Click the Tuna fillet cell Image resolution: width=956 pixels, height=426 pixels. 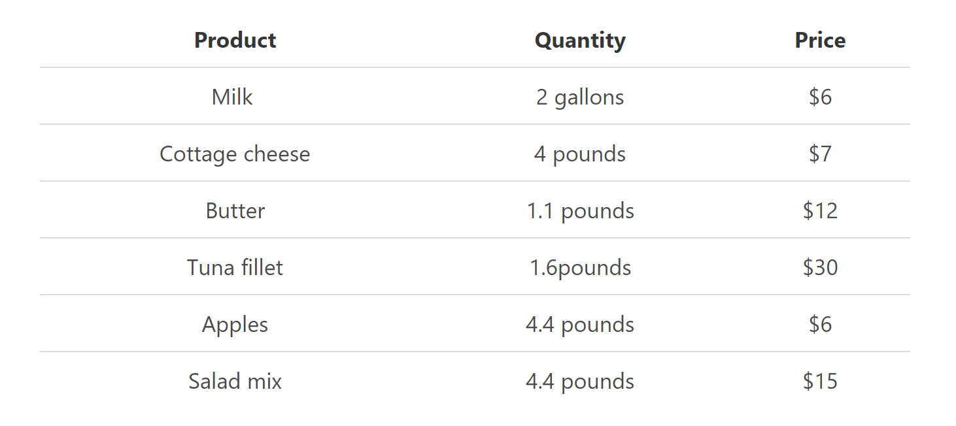coord(235,268)
